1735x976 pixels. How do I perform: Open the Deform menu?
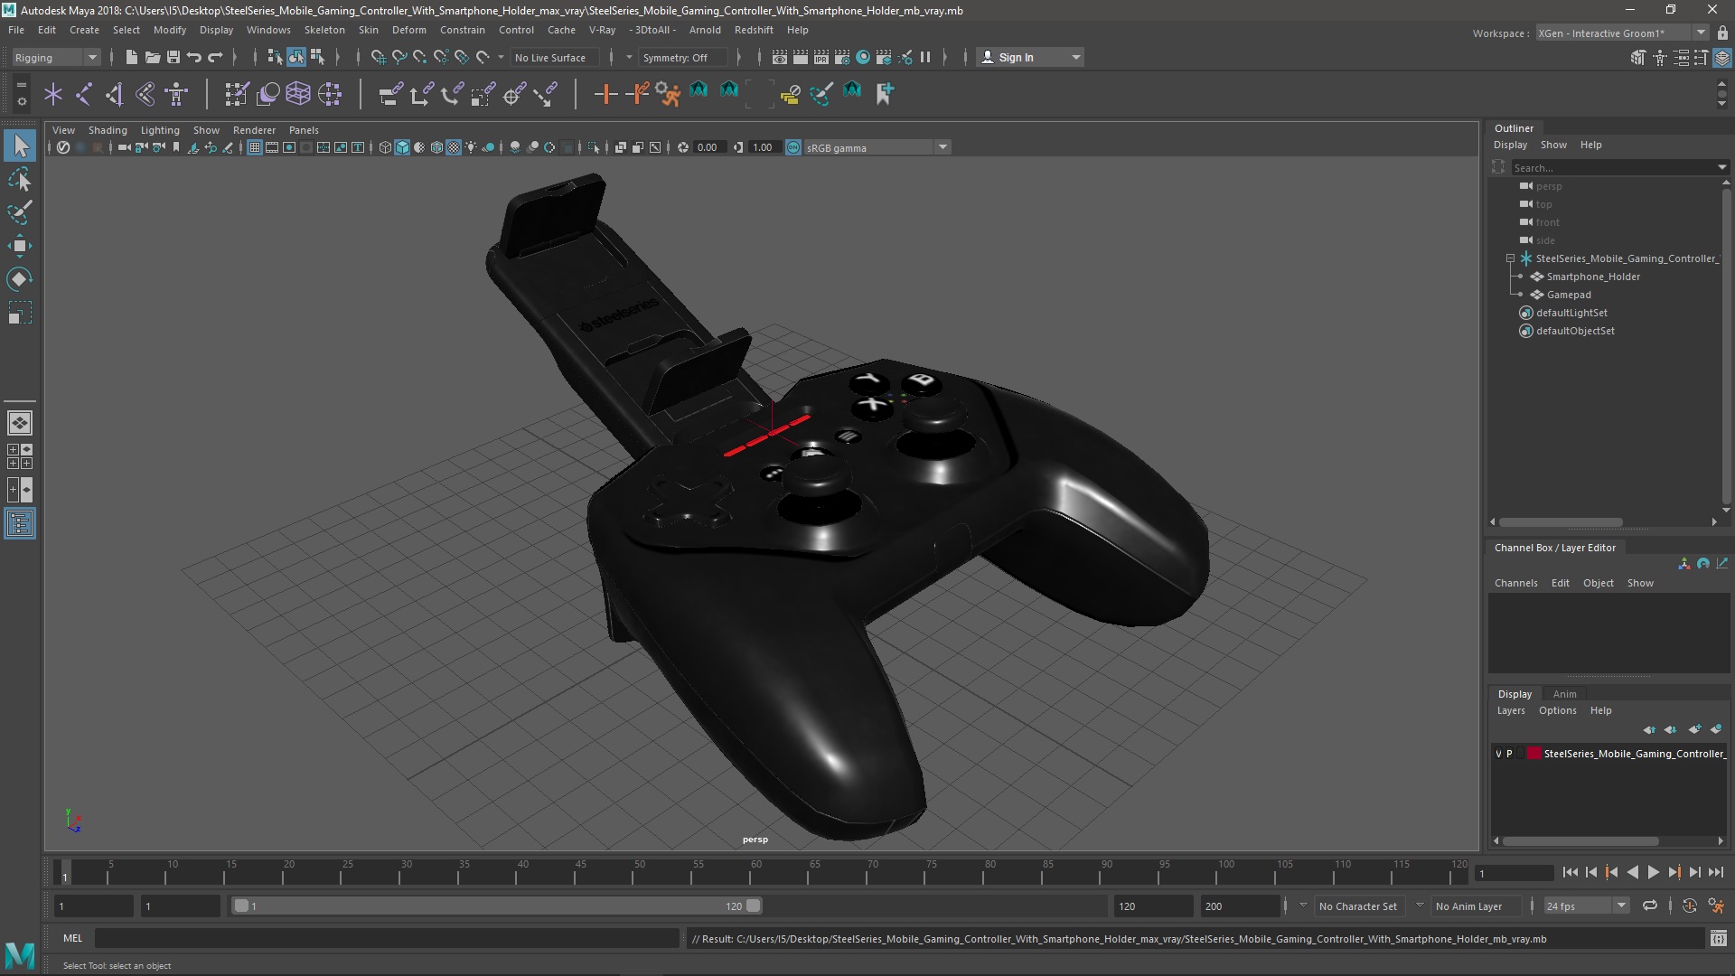click(408, 30)
